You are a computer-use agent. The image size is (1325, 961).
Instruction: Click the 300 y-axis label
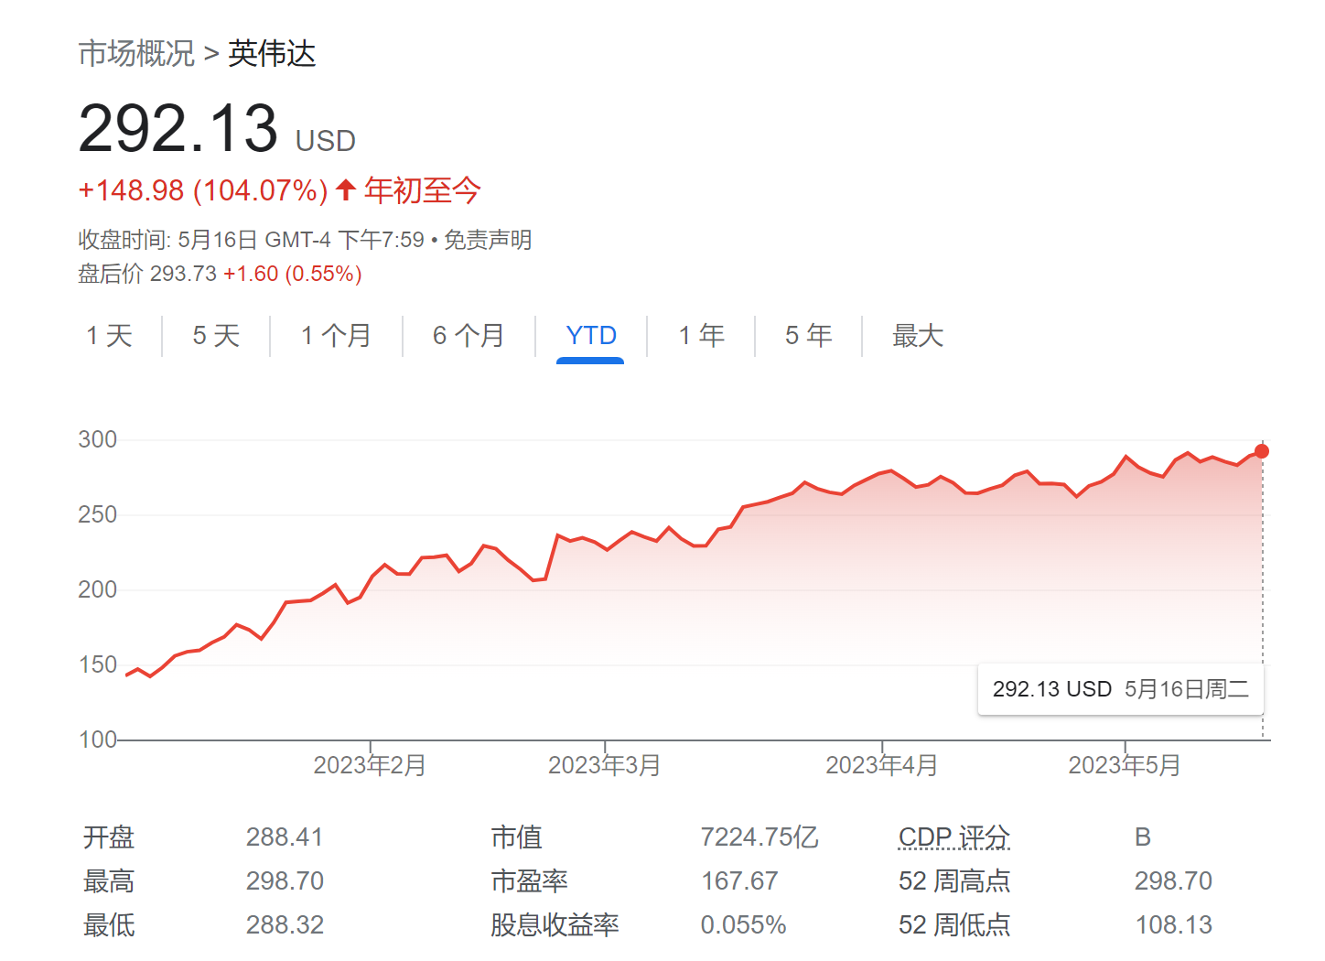point(98,439)
